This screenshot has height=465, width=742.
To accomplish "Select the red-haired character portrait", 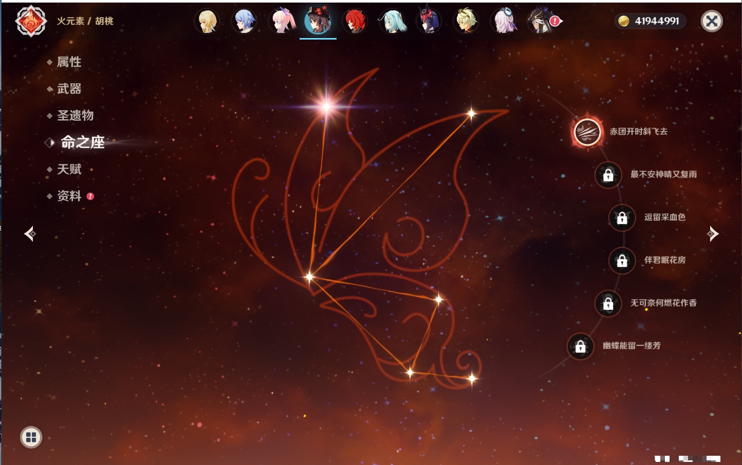I will point(355,22).
